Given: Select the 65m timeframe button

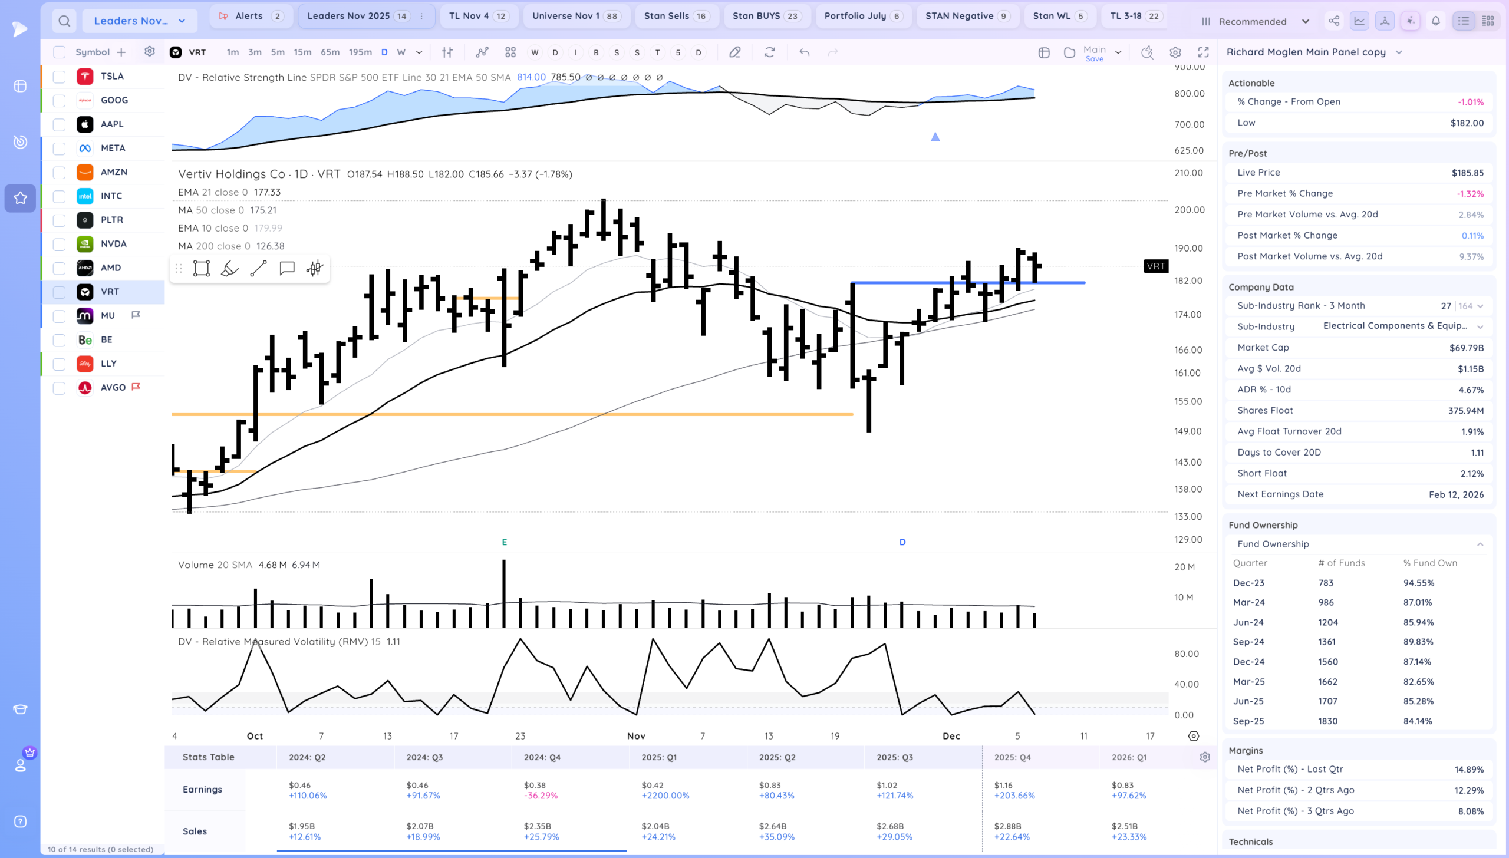Looking at the screenshot, I should point(330,52).
